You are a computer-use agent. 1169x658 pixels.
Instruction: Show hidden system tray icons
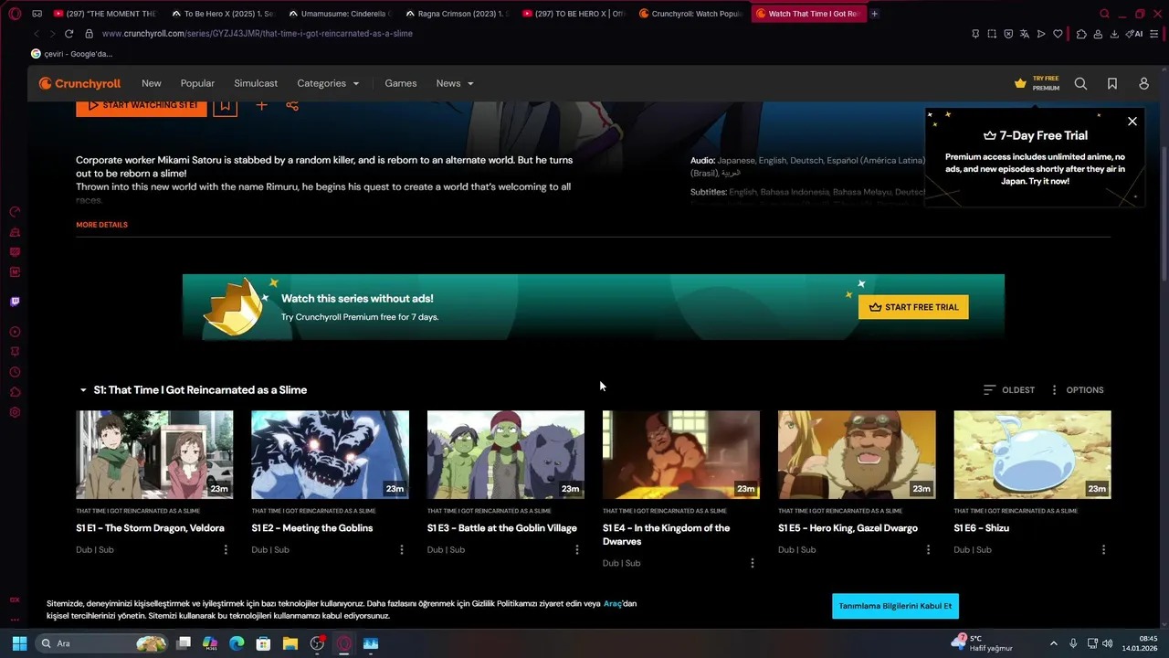pyautogui.click(x=1053, y=643)
